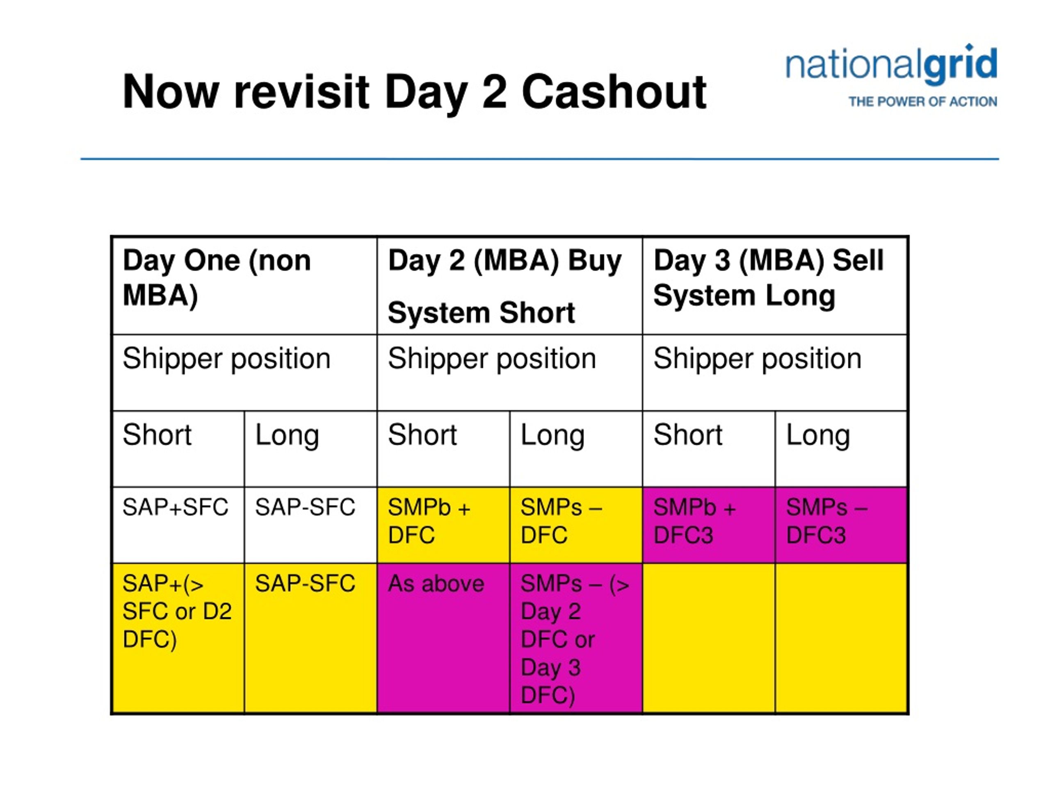Image resolution: width=1050 pixels, height=787 pixels.
Task: Click the empty yellow cell under Day 3 Long
Action: pyautogui.click(x=842, y=638)
